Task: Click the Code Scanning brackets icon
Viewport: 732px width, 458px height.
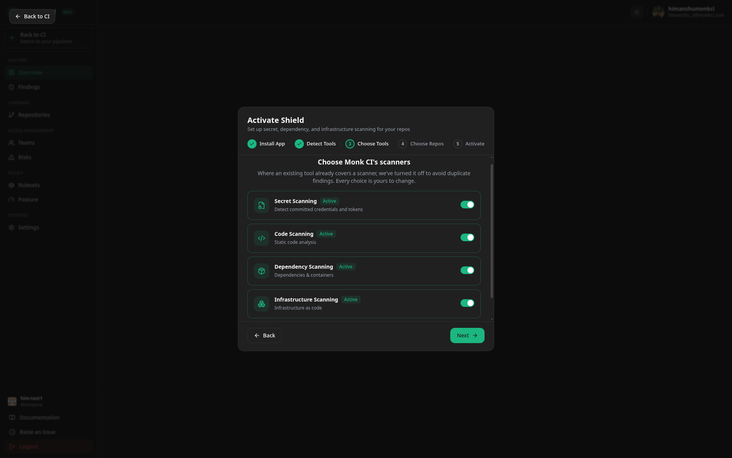Action: pos(262,238)
